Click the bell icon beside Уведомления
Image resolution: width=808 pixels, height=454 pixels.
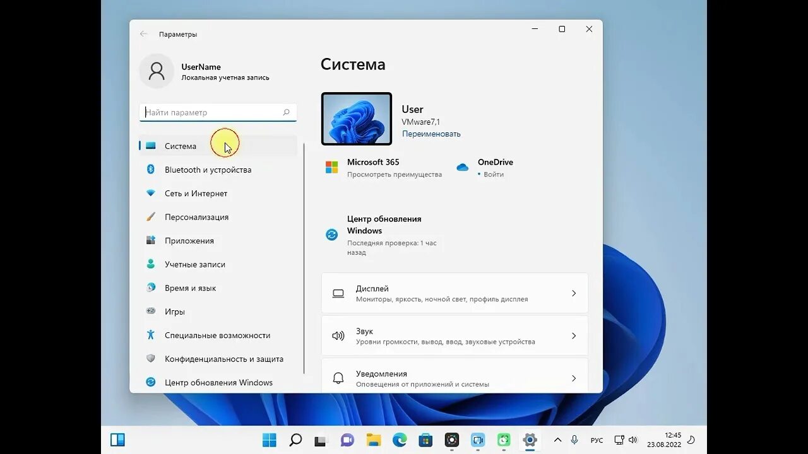(338, 378)
